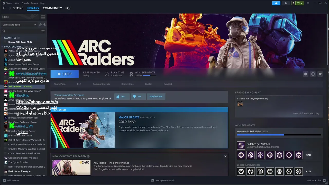Collapse the Favorites category

[x=2, y=38]
